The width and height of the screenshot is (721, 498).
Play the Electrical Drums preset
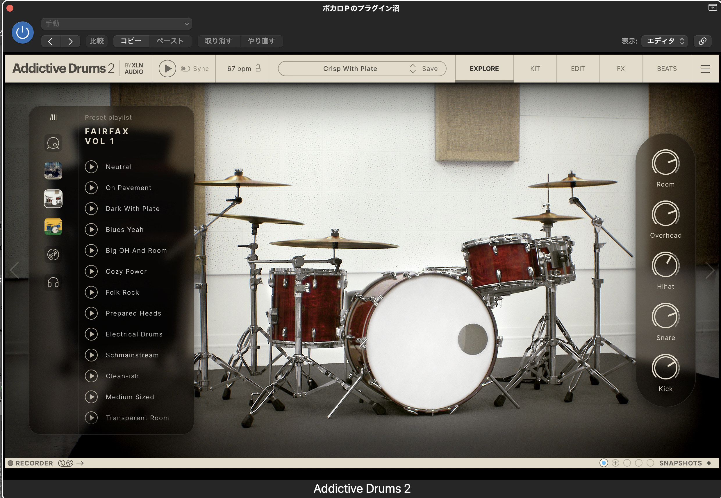tap(92, 334)
